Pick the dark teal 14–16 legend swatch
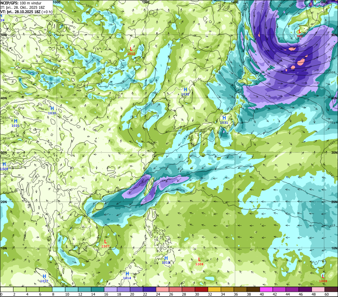338x297 pixels. (98, 289)
